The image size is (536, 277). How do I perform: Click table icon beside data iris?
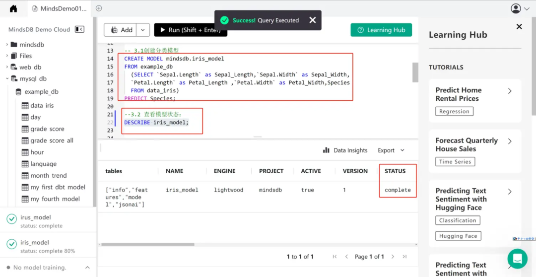pyautogui.click(x=25, y=106)
